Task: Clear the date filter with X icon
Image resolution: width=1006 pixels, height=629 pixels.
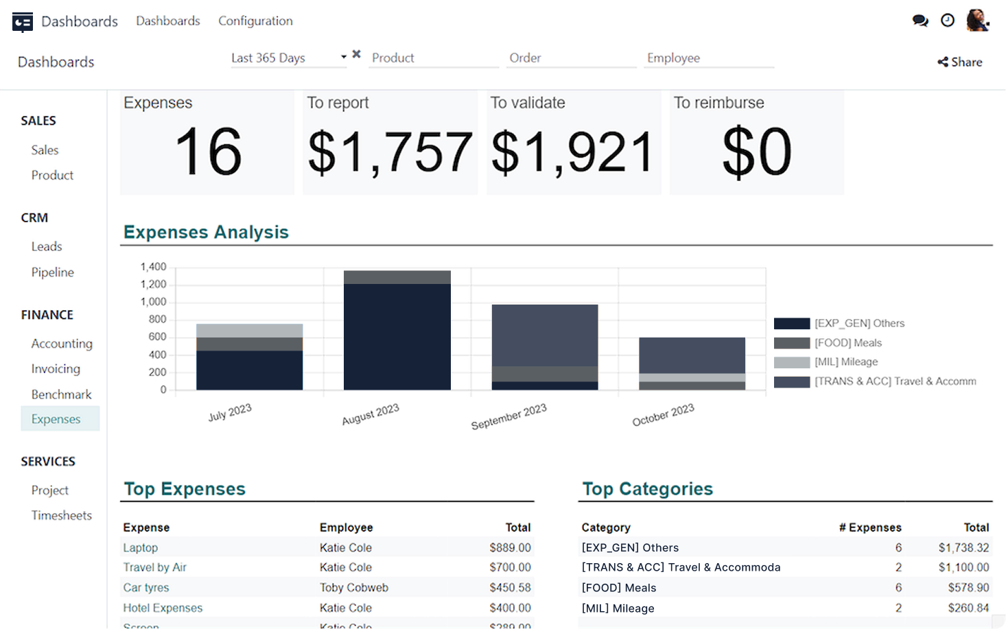Action: pyautogui.click(x=356, y=54)
